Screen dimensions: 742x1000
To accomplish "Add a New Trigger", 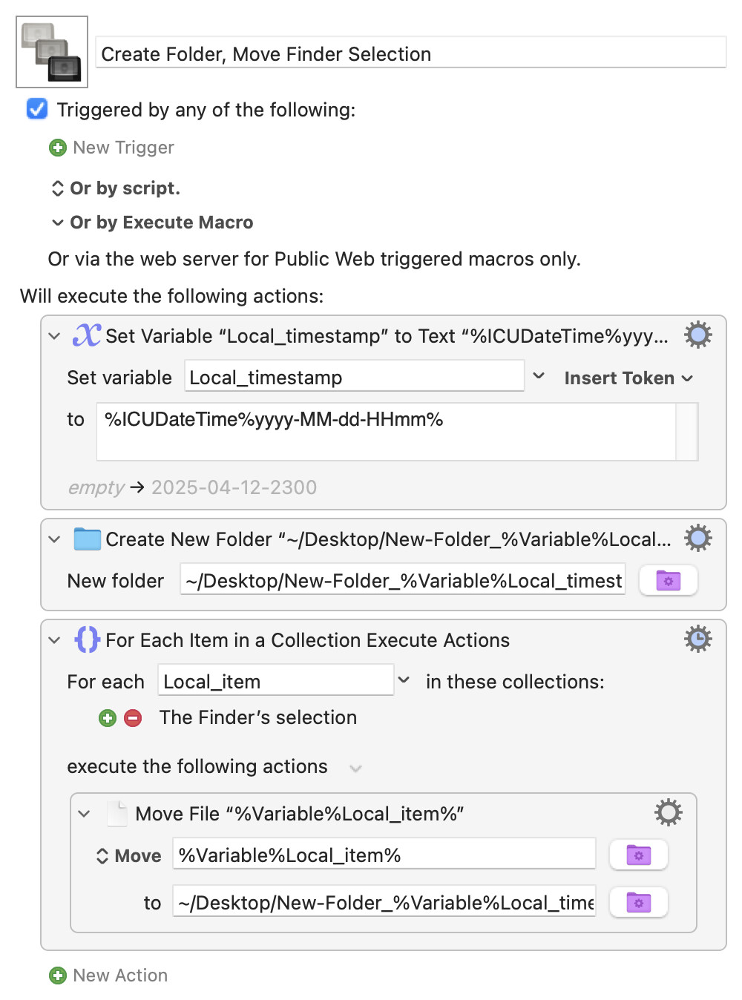I will coord(111,148).
